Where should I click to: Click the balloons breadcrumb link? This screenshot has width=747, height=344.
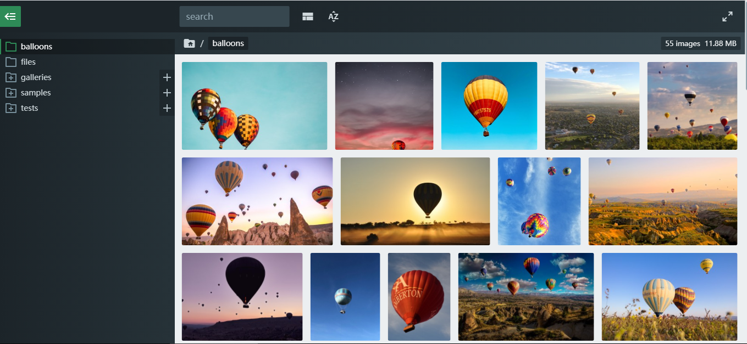tap(228, 43)
